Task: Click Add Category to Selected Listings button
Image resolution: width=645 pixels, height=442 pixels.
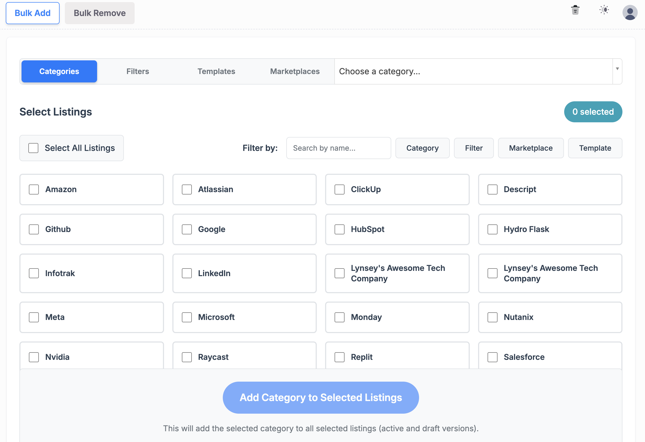Action: [x=321, y=398]
